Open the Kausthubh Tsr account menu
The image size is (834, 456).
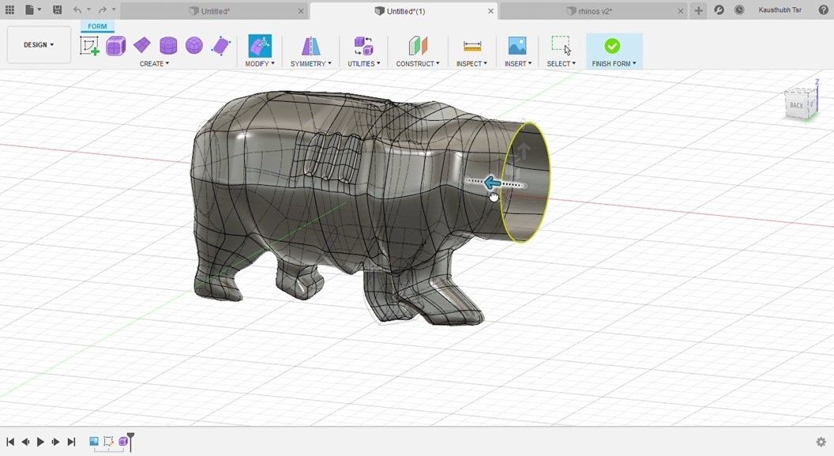click(780, 10)
